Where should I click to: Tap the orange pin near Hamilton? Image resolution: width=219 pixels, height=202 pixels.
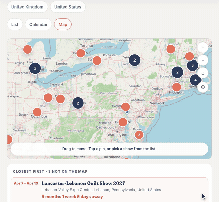81,53
